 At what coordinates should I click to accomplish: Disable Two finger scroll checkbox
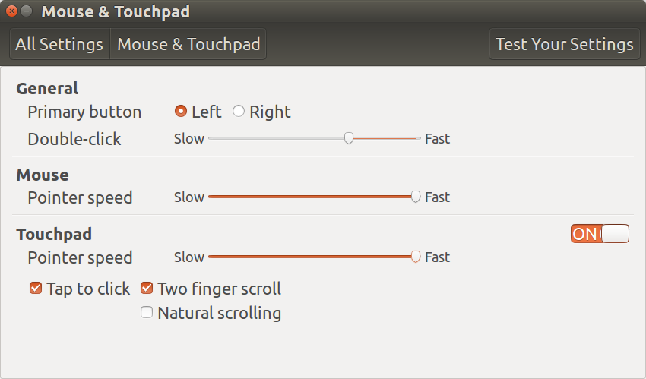(x=147, y=288)
